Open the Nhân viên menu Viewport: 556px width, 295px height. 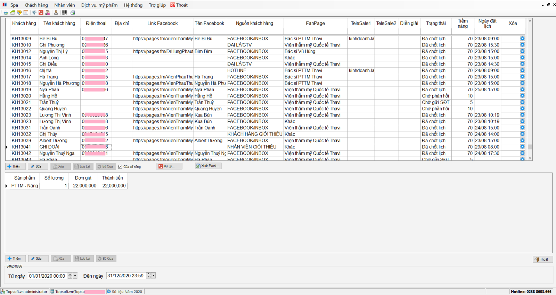coord(65,5)
